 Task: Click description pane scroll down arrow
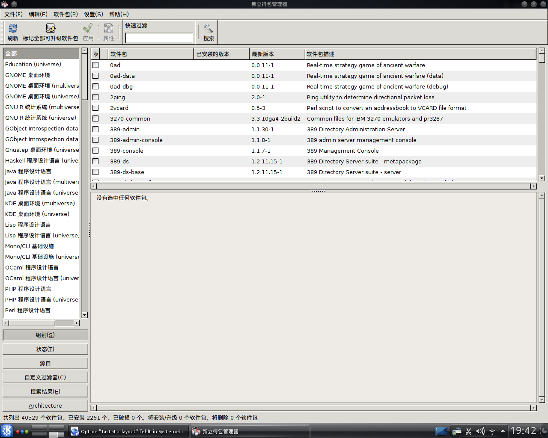(542, 400)
